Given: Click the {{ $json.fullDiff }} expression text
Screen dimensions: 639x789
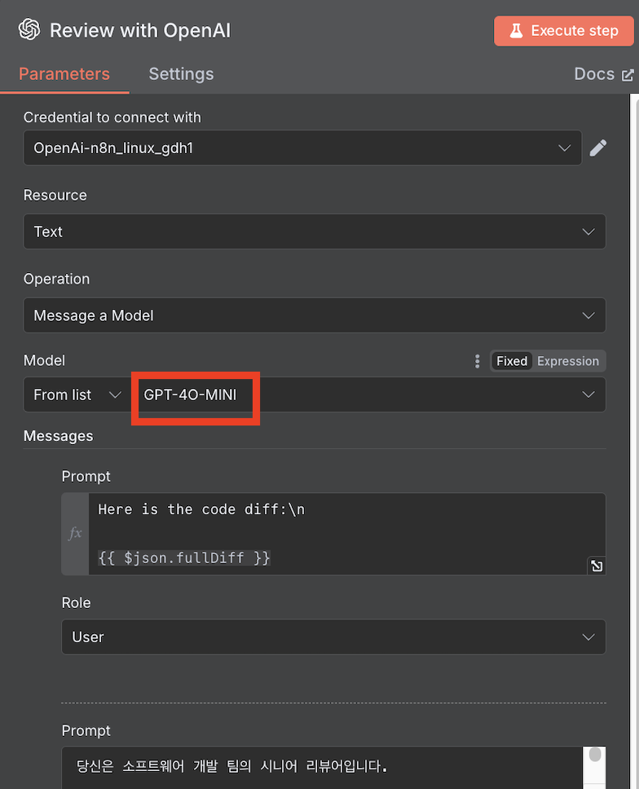Looking at the screenshot, I should coord(184,558).
